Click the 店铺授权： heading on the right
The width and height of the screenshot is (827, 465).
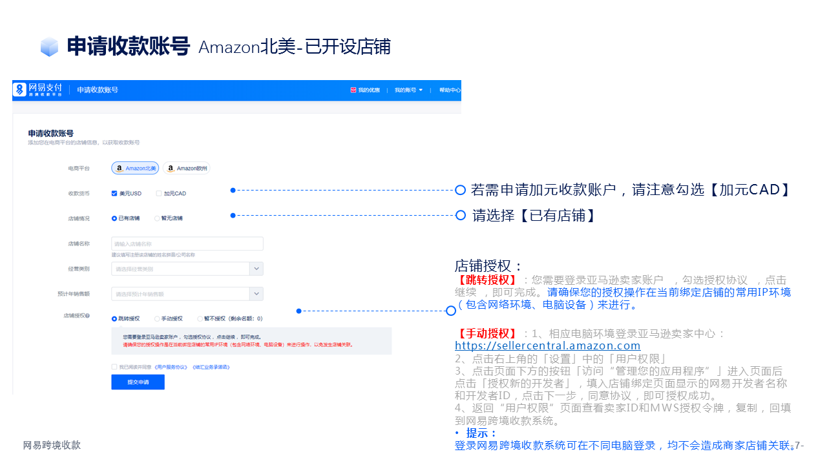click(489, 266)
